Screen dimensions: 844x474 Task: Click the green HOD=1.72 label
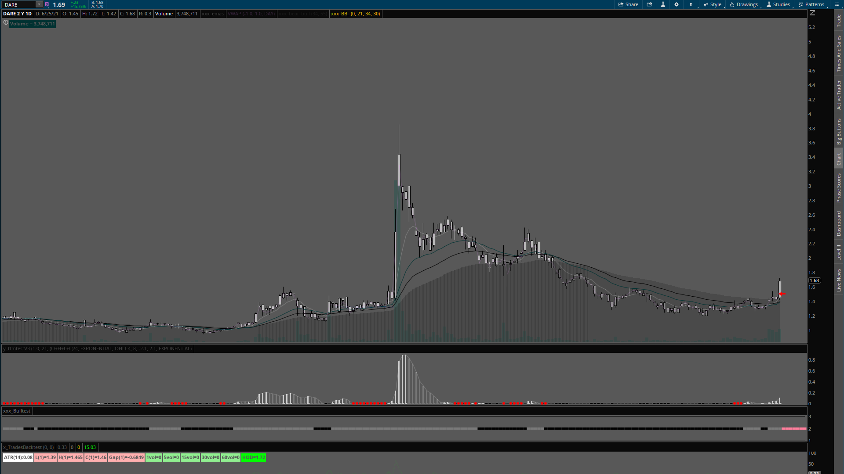tap(254, 457)
